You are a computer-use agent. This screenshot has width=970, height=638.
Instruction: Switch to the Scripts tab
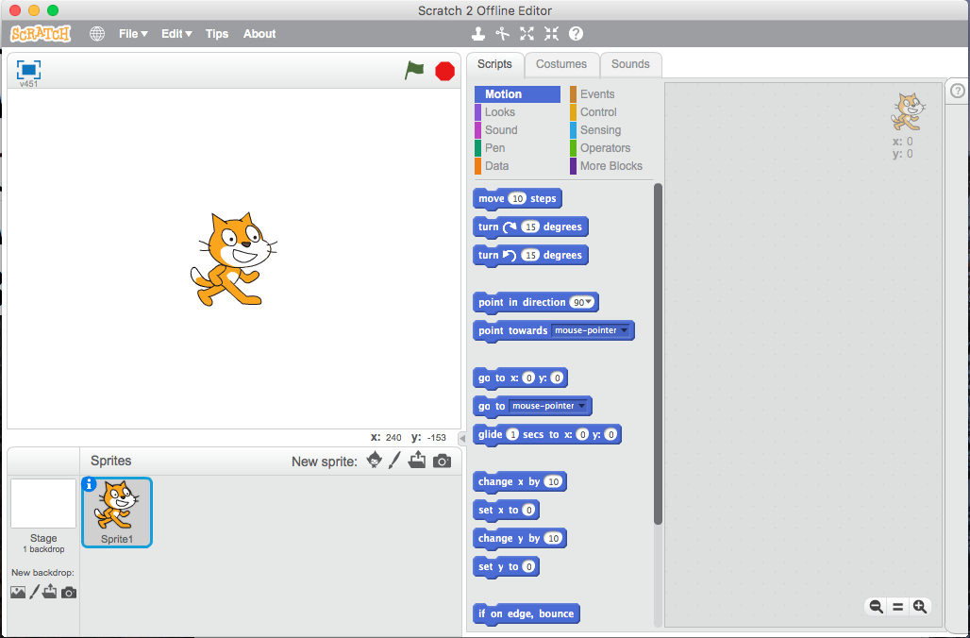[494, 64]
